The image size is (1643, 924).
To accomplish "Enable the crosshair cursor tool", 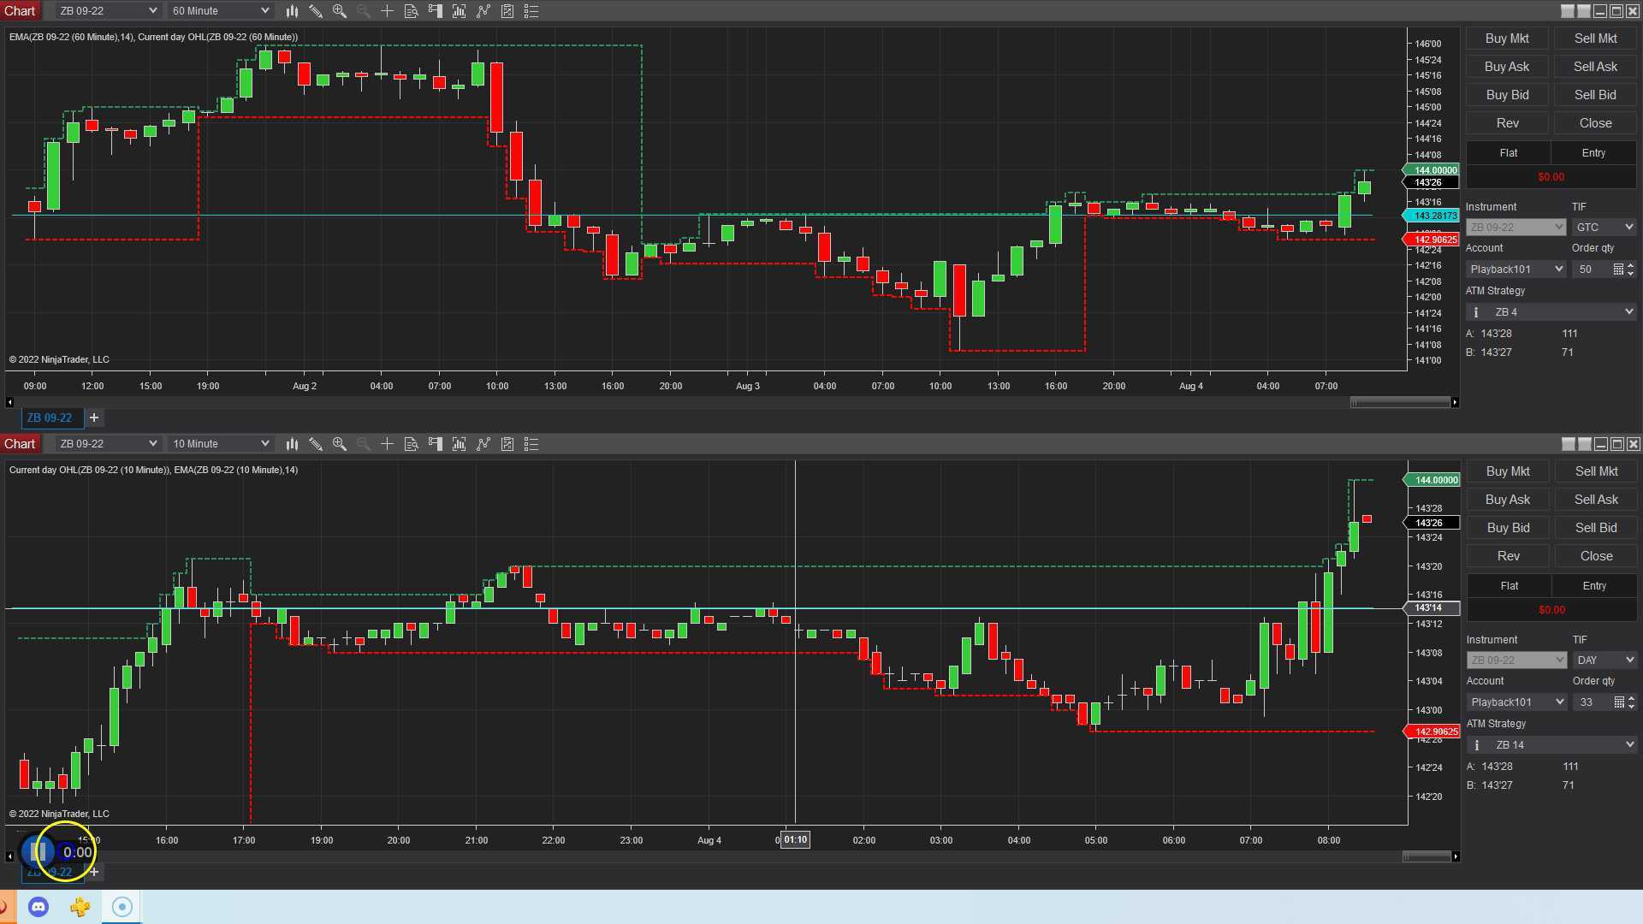I will 387,11.
